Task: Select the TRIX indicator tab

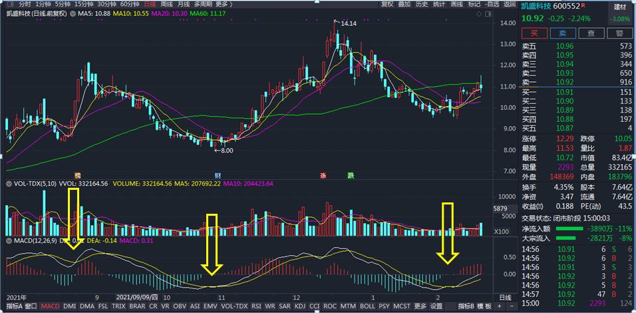Action: (119, 306)
